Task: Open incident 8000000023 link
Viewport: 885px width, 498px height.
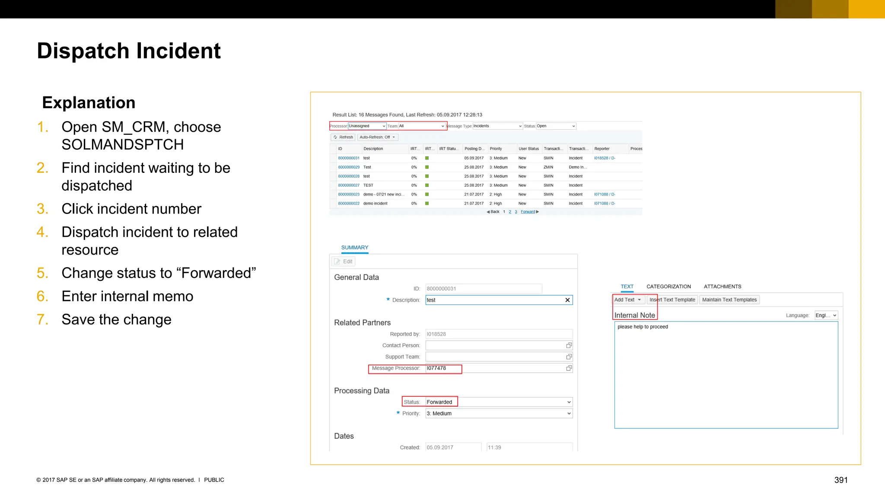Action: pyautogui.click(x=349, y=195)
